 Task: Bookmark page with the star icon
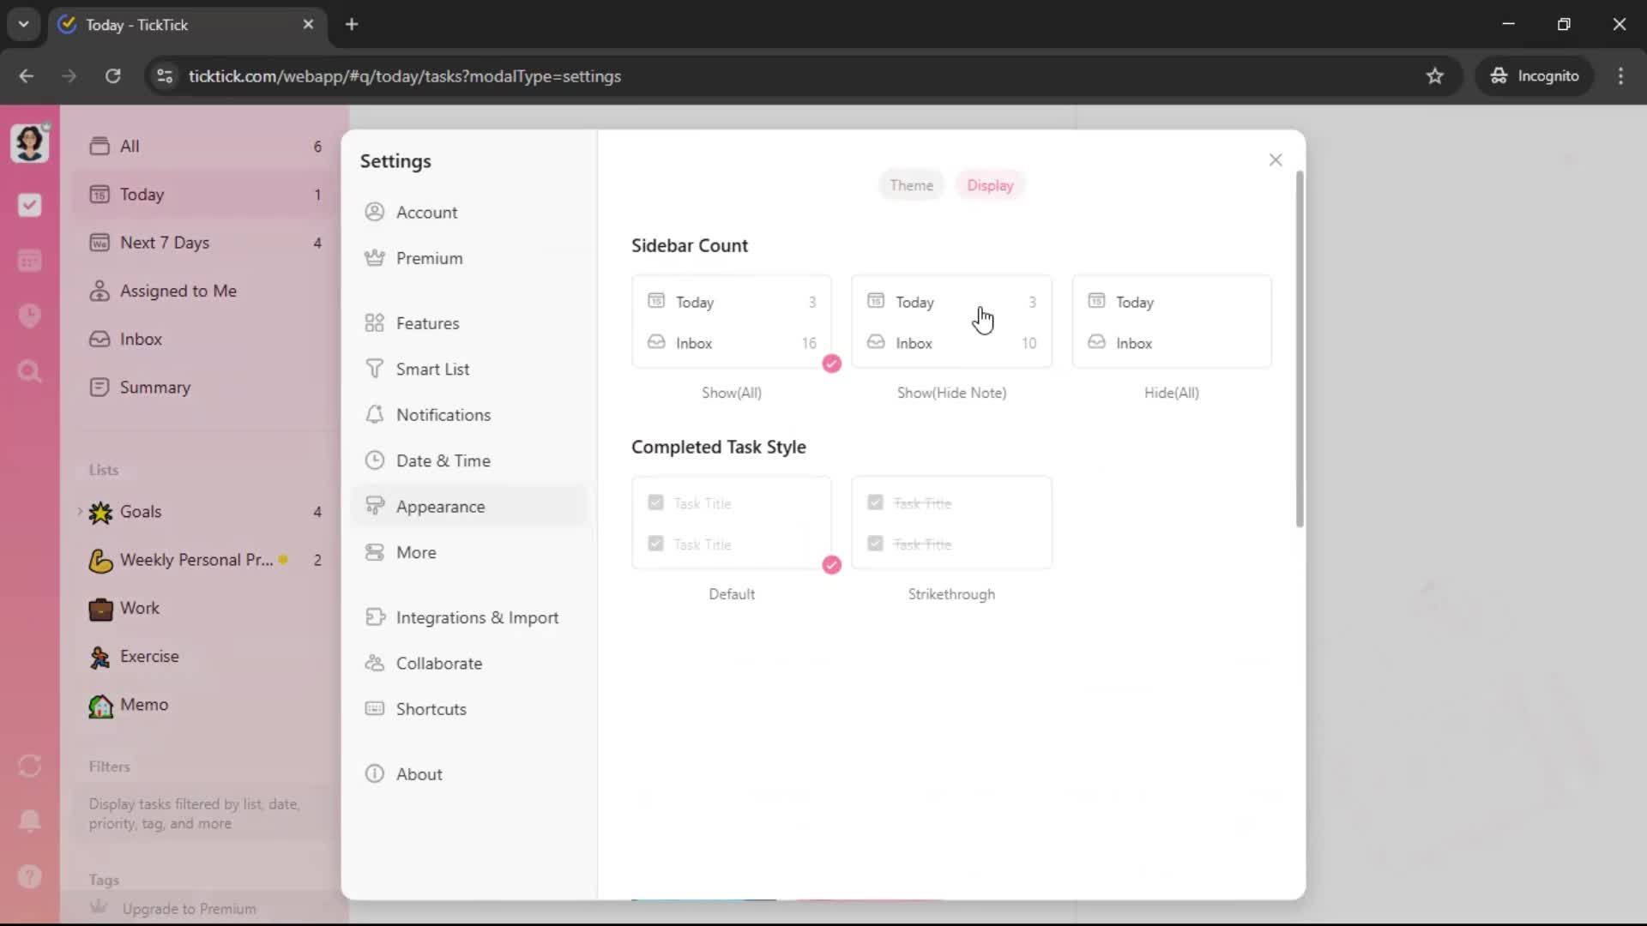[1434, 76]
